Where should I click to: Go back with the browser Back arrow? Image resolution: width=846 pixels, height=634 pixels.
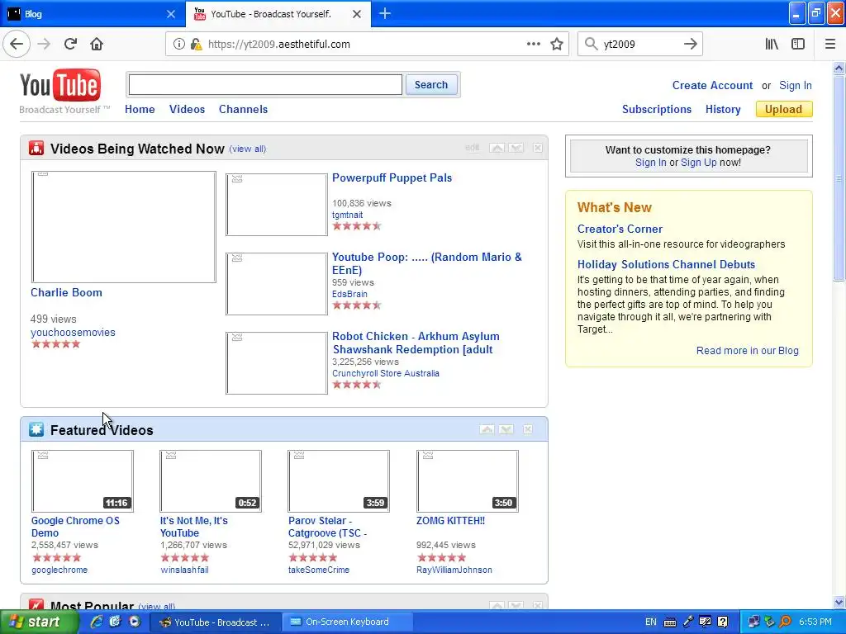coord(17,45)
